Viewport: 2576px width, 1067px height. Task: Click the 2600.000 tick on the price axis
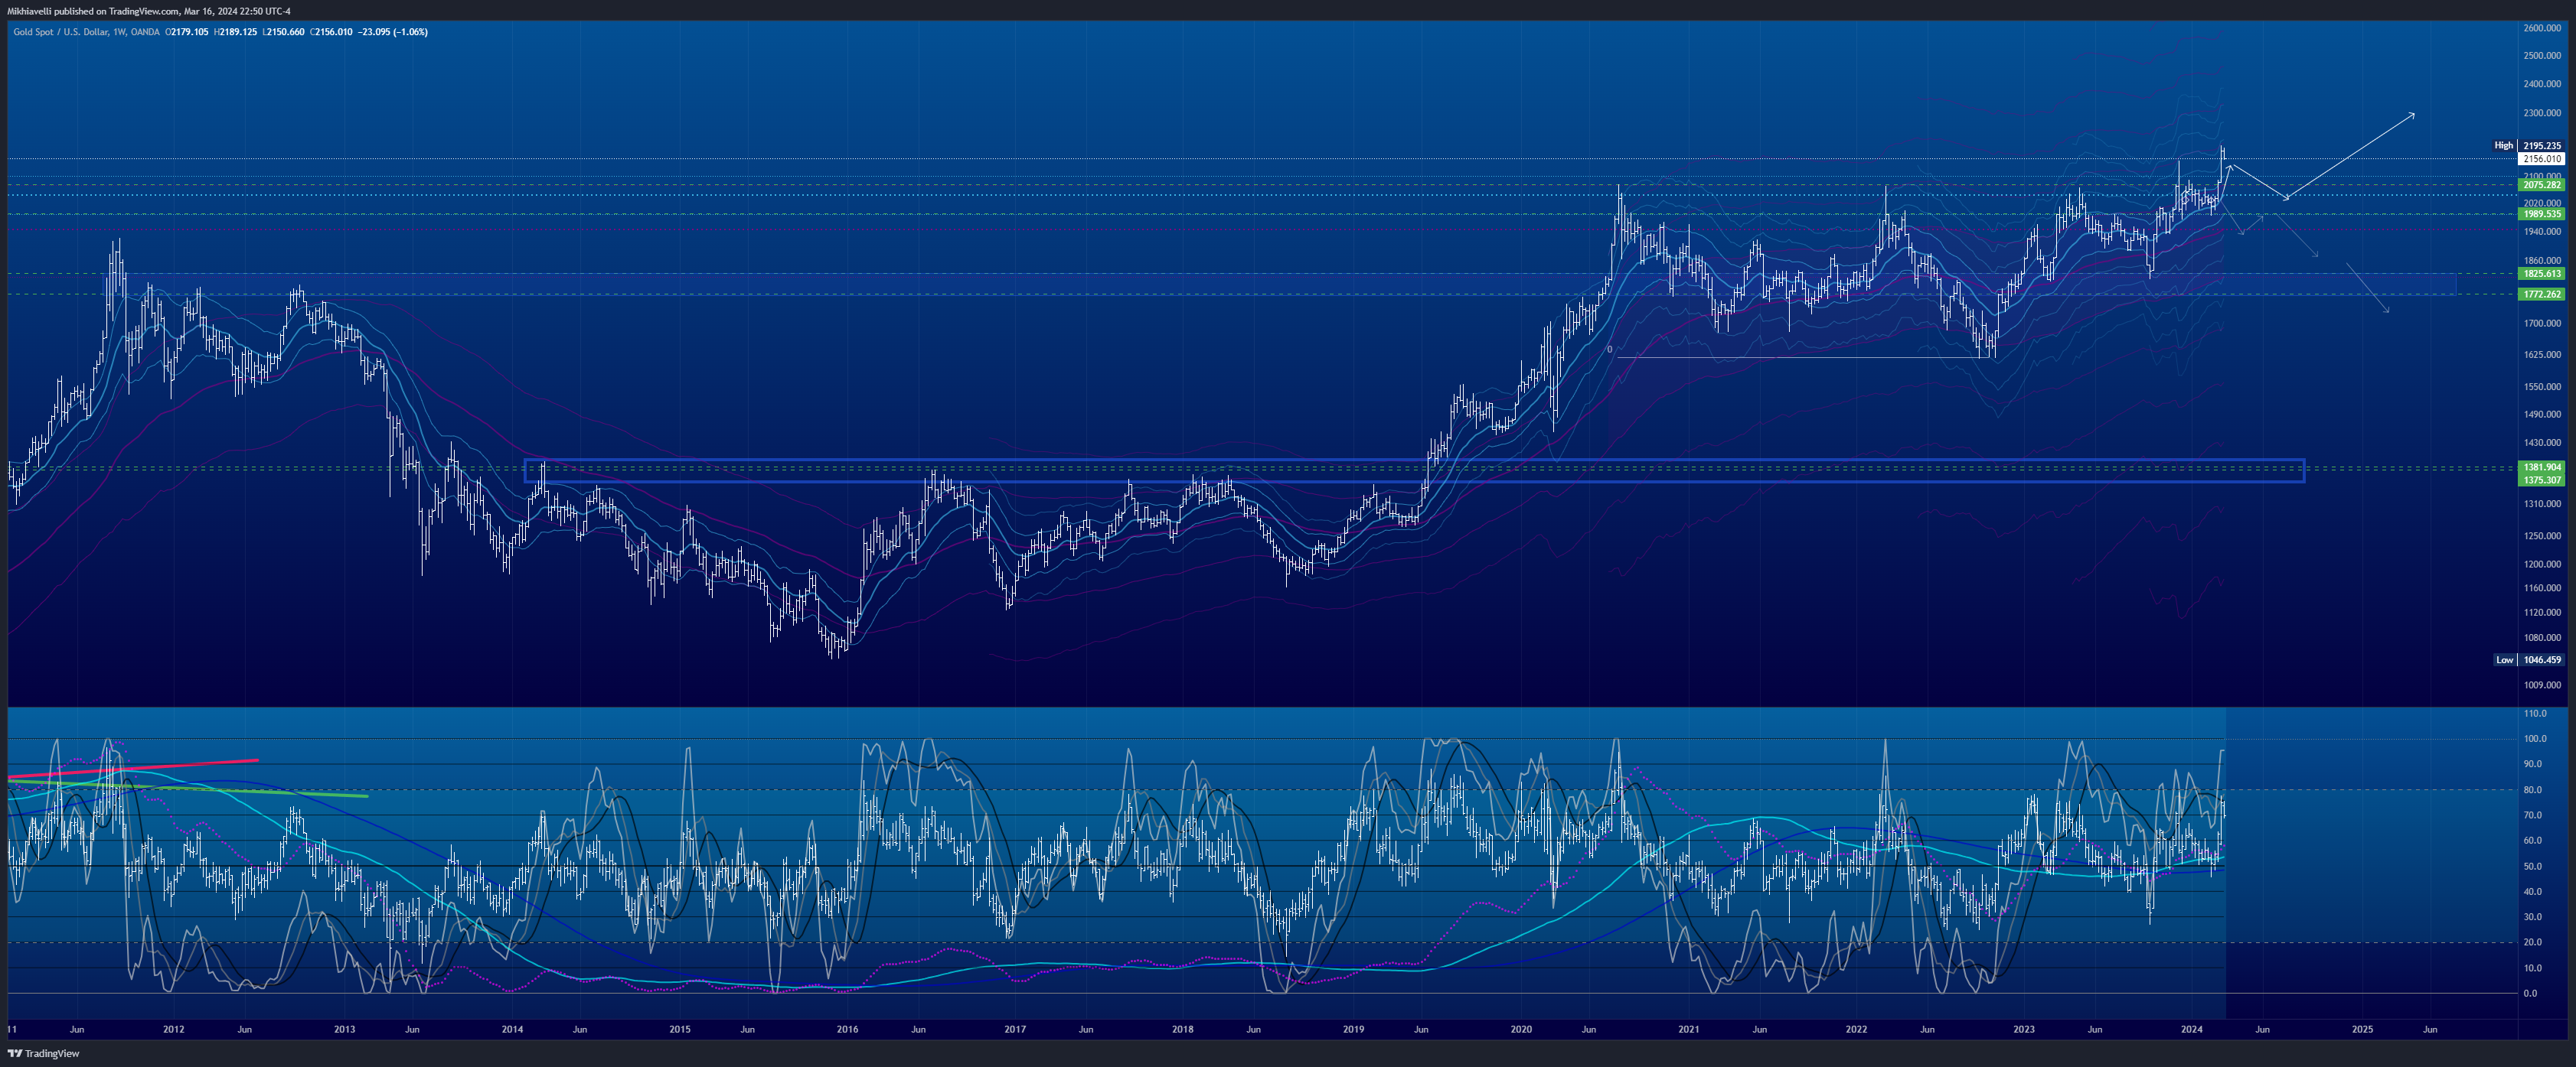[2542, 29]
